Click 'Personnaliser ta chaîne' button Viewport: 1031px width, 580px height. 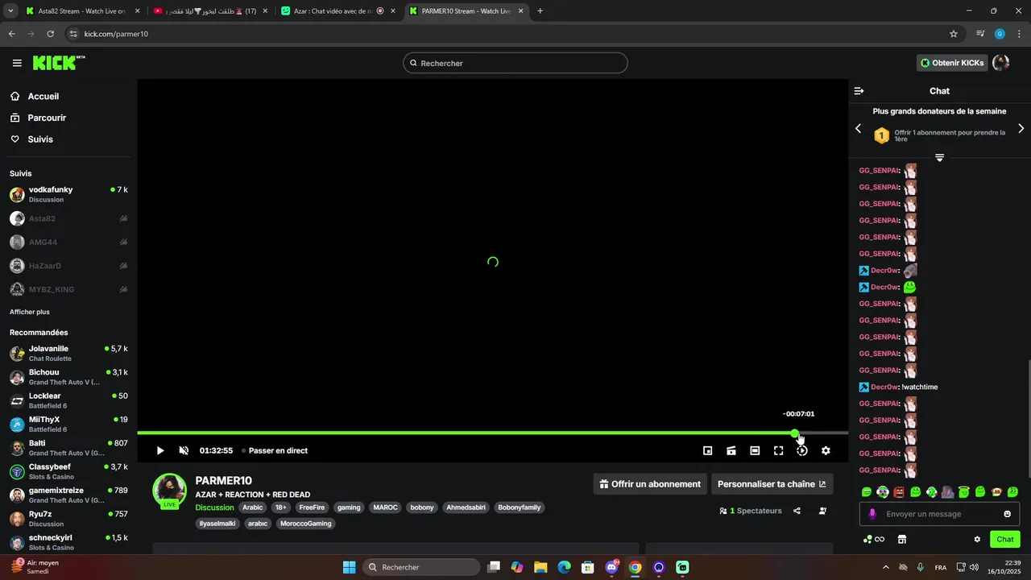772,484
